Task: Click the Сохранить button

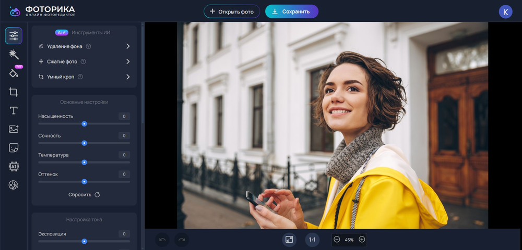Action: coord(291,11)
